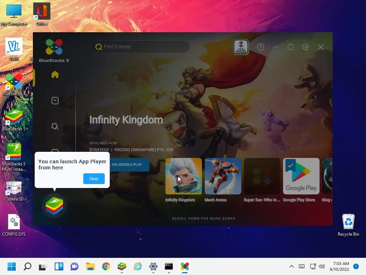Dismiss the tooltip with Okay button

pos(94,179)
